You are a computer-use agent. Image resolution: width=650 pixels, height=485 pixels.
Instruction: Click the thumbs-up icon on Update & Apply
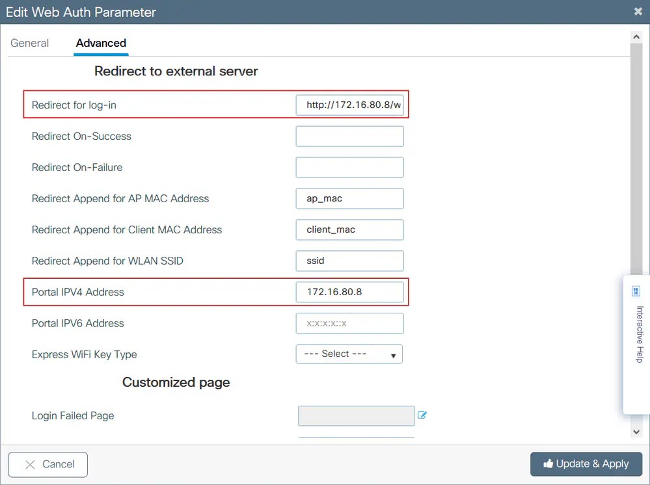pos(550,464)
